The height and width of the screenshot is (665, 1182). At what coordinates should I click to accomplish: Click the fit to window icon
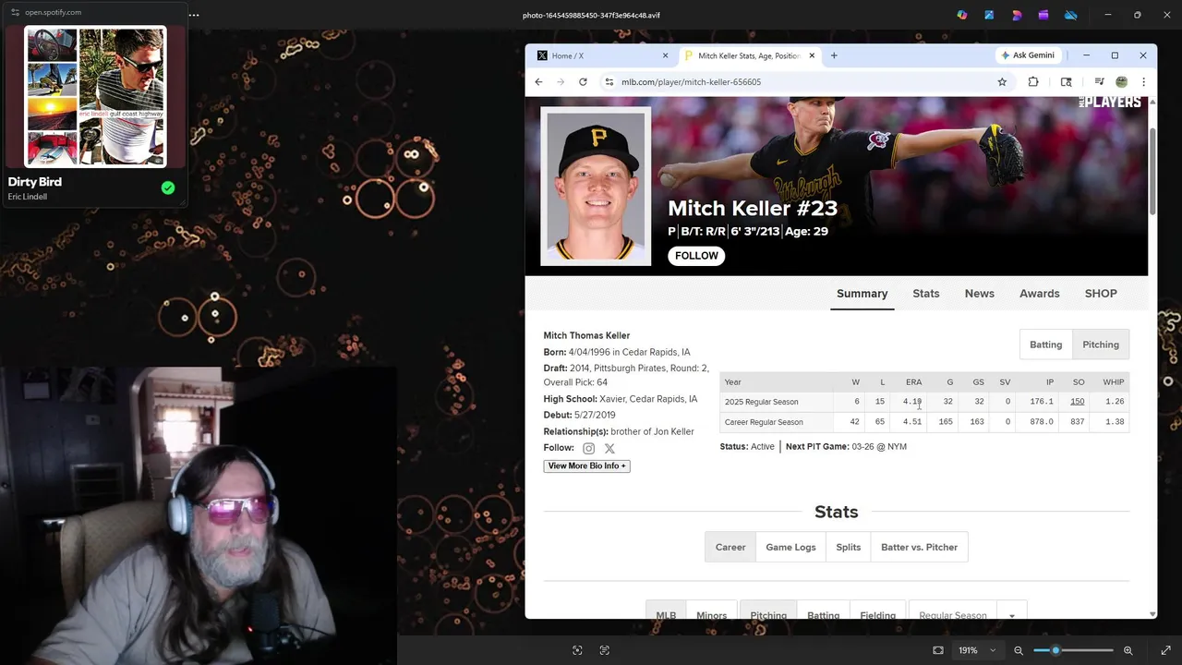938,650
